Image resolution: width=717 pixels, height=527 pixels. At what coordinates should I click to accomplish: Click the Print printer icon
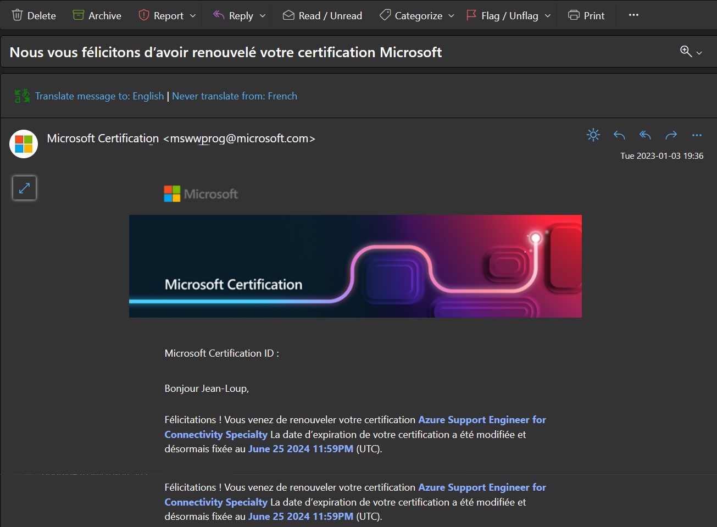(574, 15)
